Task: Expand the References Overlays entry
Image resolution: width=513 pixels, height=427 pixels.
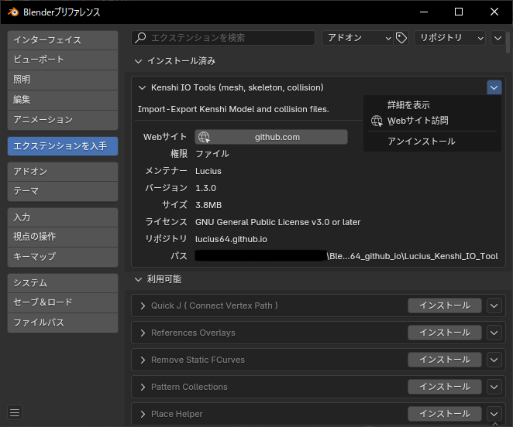Action: [x=143, y=333]
